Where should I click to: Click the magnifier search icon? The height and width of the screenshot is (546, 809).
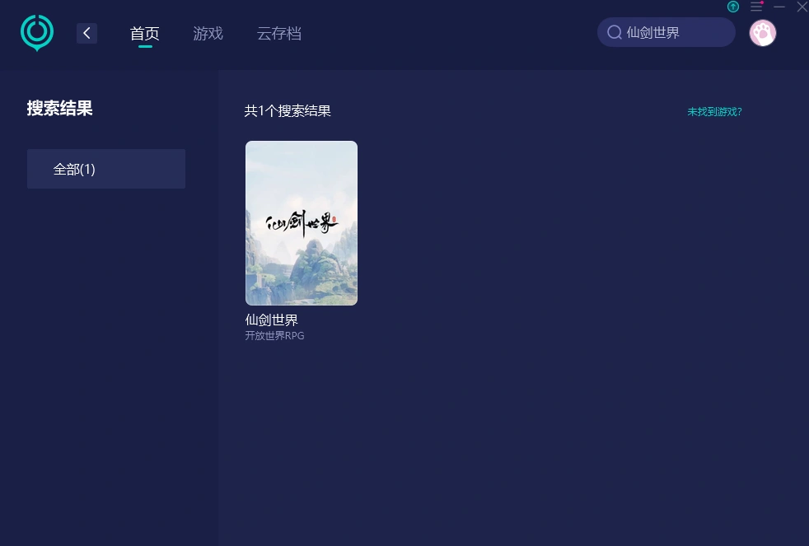pos(614,33)
